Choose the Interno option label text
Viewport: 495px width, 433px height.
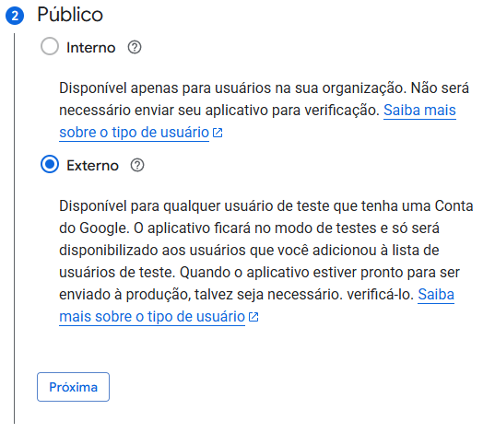(x=91, y=48)
